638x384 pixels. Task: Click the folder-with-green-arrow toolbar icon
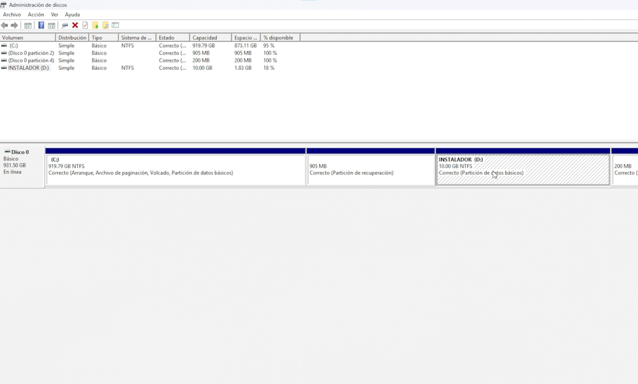click(x=95, y=26)
